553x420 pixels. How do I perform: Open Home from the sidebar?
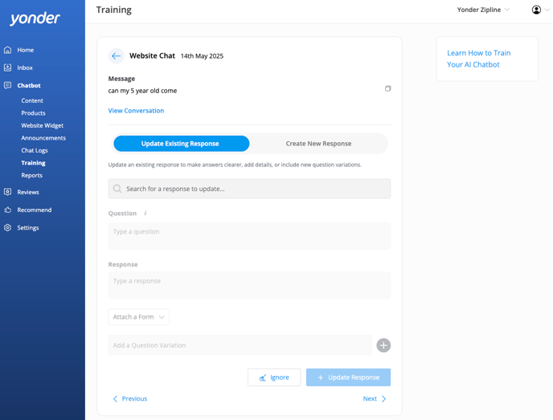(25, 50)
